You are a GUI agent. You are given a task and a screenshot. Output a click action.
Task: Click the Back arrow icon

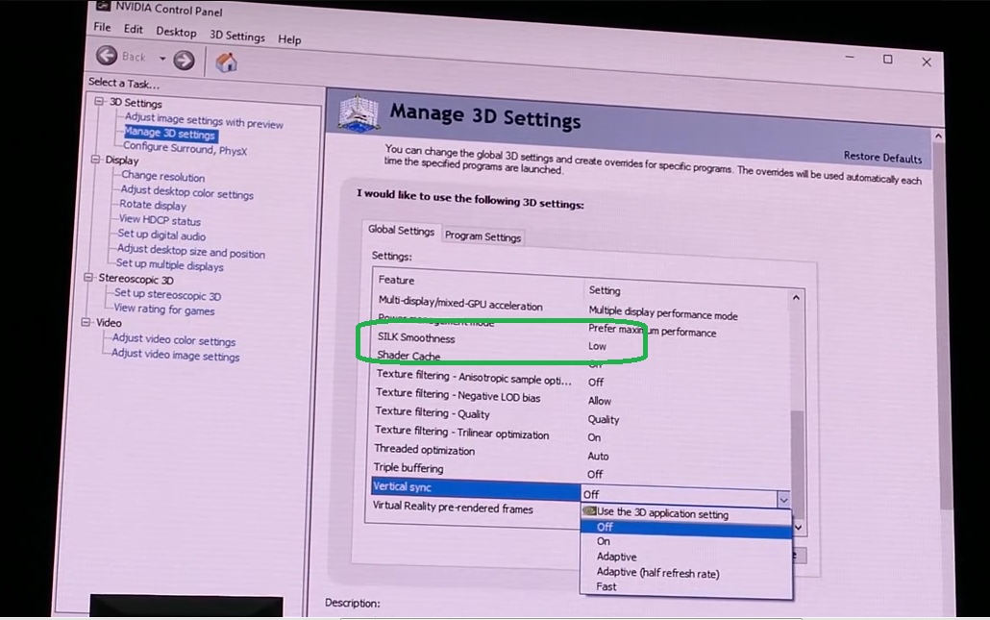pos(107,56)
